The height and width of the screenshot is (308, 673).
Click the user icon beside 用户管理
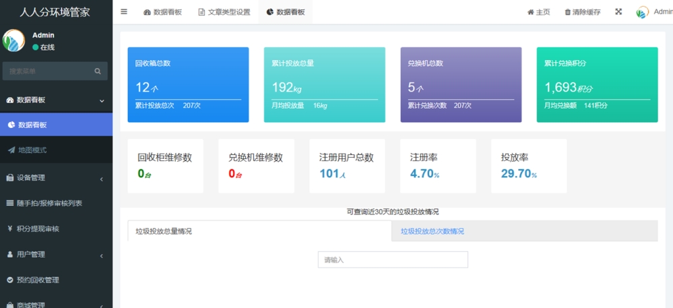click(x=10, y=255)
